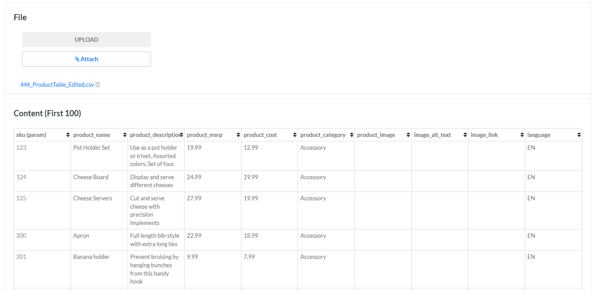The image size is (595, 291).
Task: Click the product_image column header
Action: [x=376, y=135]
